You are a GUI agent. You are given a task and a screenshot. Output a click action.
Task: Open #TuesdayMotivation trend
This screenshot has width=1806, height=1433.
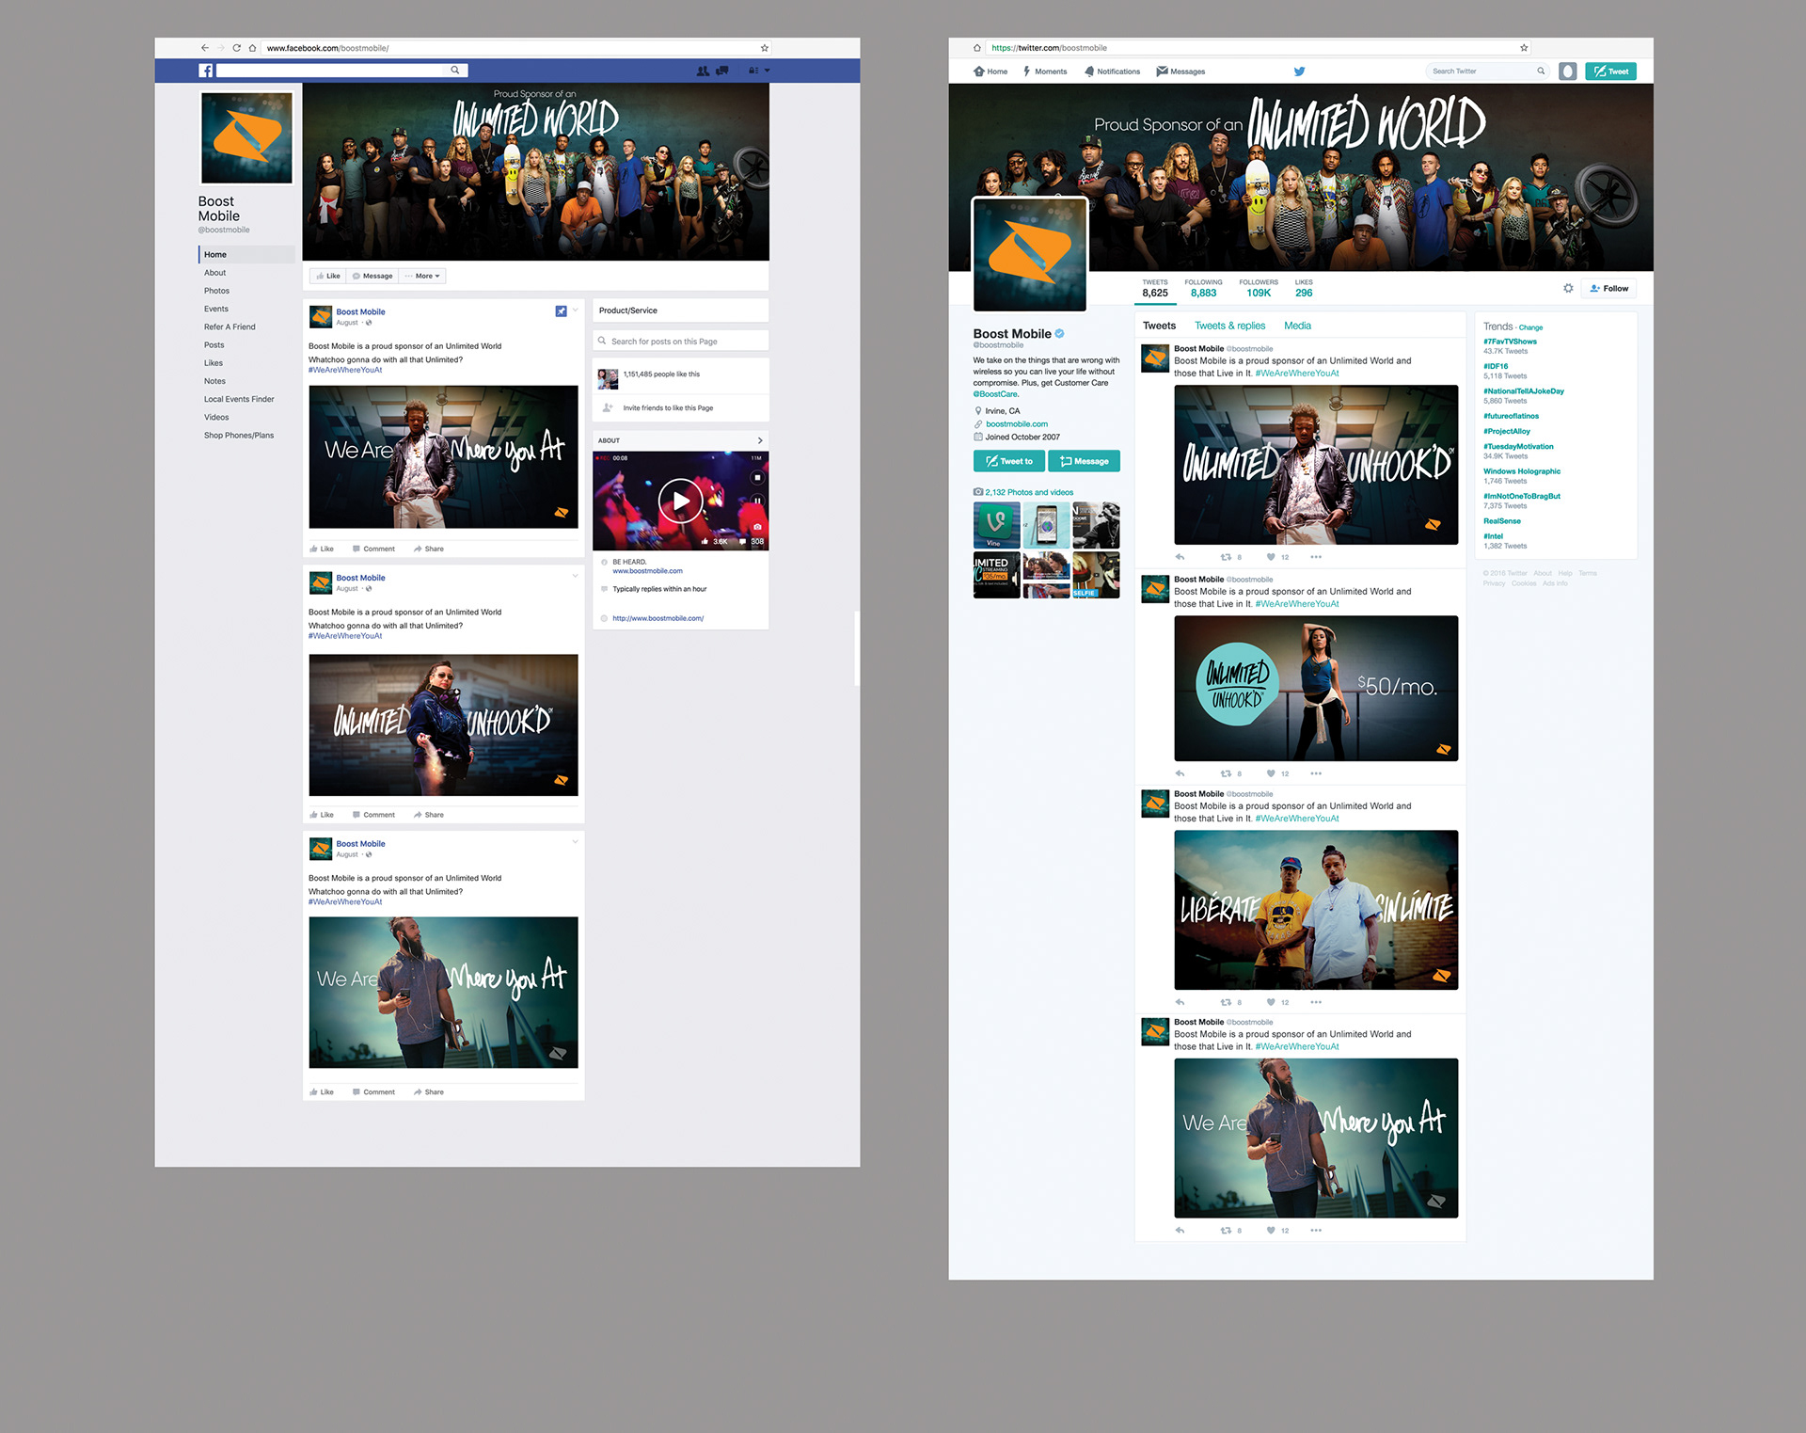pos(1518,447)
